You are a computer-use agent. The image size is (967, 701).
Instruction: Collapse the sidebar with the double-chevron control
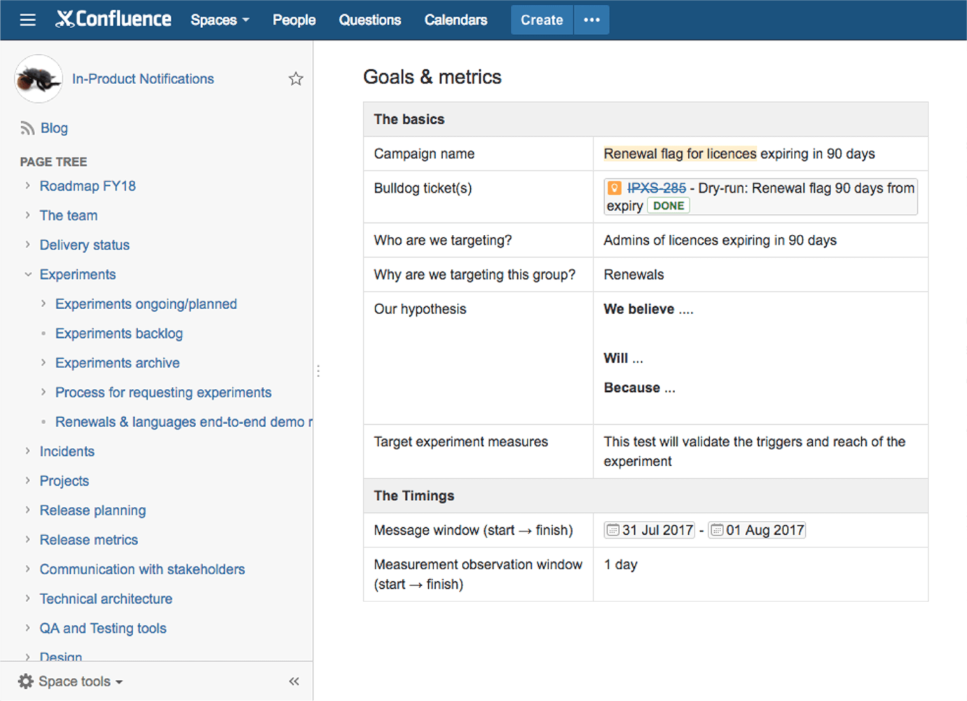(x=294, y=681)
